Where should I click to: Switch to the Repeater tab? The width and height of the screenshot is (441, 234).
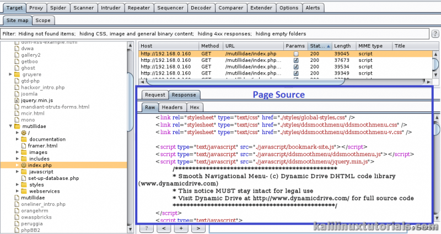(x=138, y=8)
